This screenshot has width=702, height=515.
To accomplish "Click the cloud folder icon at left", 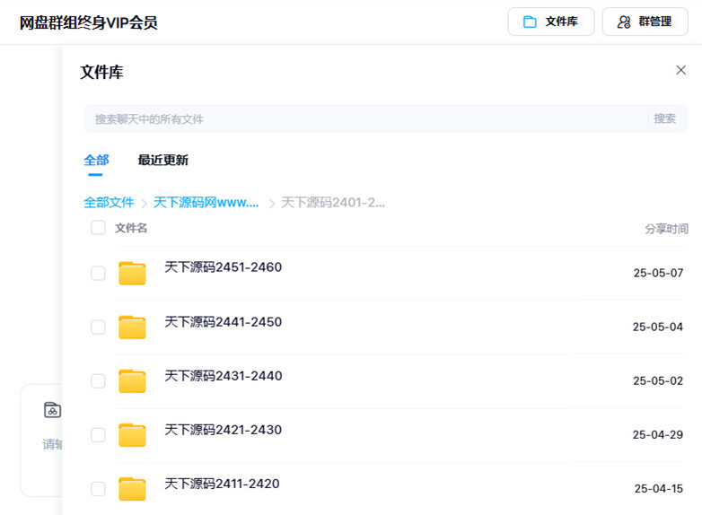I will (x=52, y=410).
